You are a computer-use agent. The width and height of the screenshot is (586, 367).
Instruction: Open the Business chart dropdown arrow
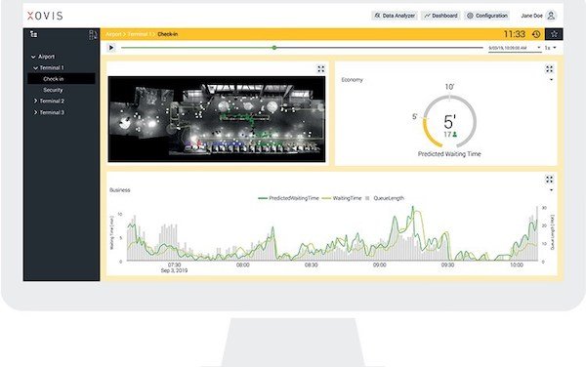(x=551, y=190)
